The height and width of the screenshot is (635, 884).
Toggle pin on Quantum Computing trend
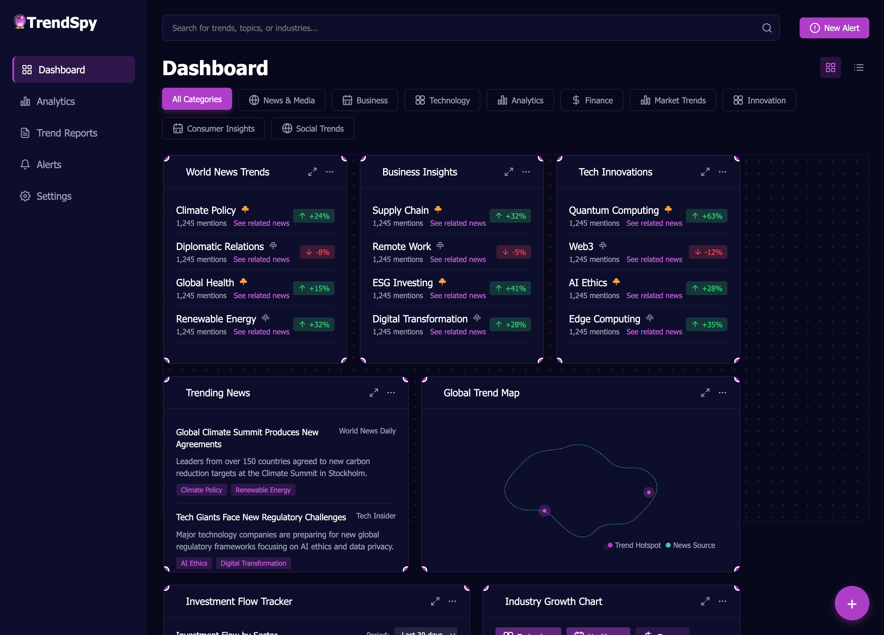[668, 210]
